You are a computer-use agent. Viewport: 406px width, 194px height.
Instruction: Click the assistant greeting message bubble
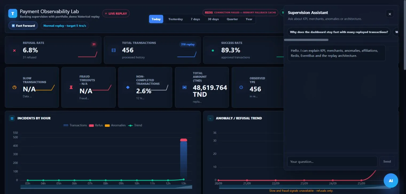pos(337,53)
